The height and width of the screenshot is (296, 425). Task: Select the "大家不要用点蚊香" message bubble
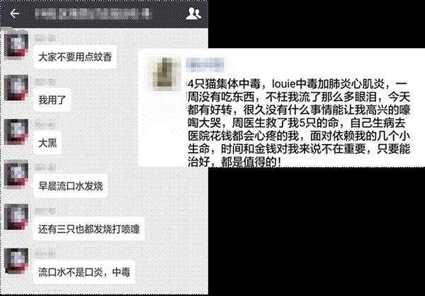coord(75,57)
